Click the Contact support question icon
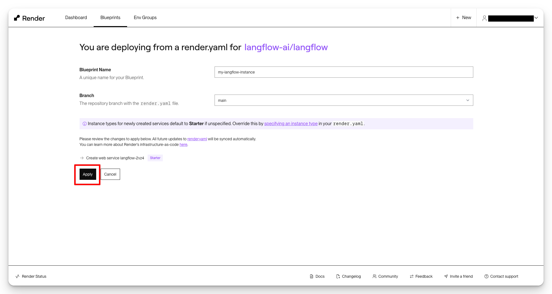 point(486,276)
